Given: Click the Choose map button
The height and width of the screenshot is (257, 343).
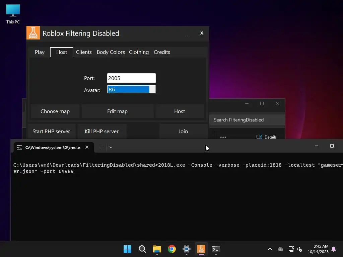Looking at the screenshot, I should (55, 111).
